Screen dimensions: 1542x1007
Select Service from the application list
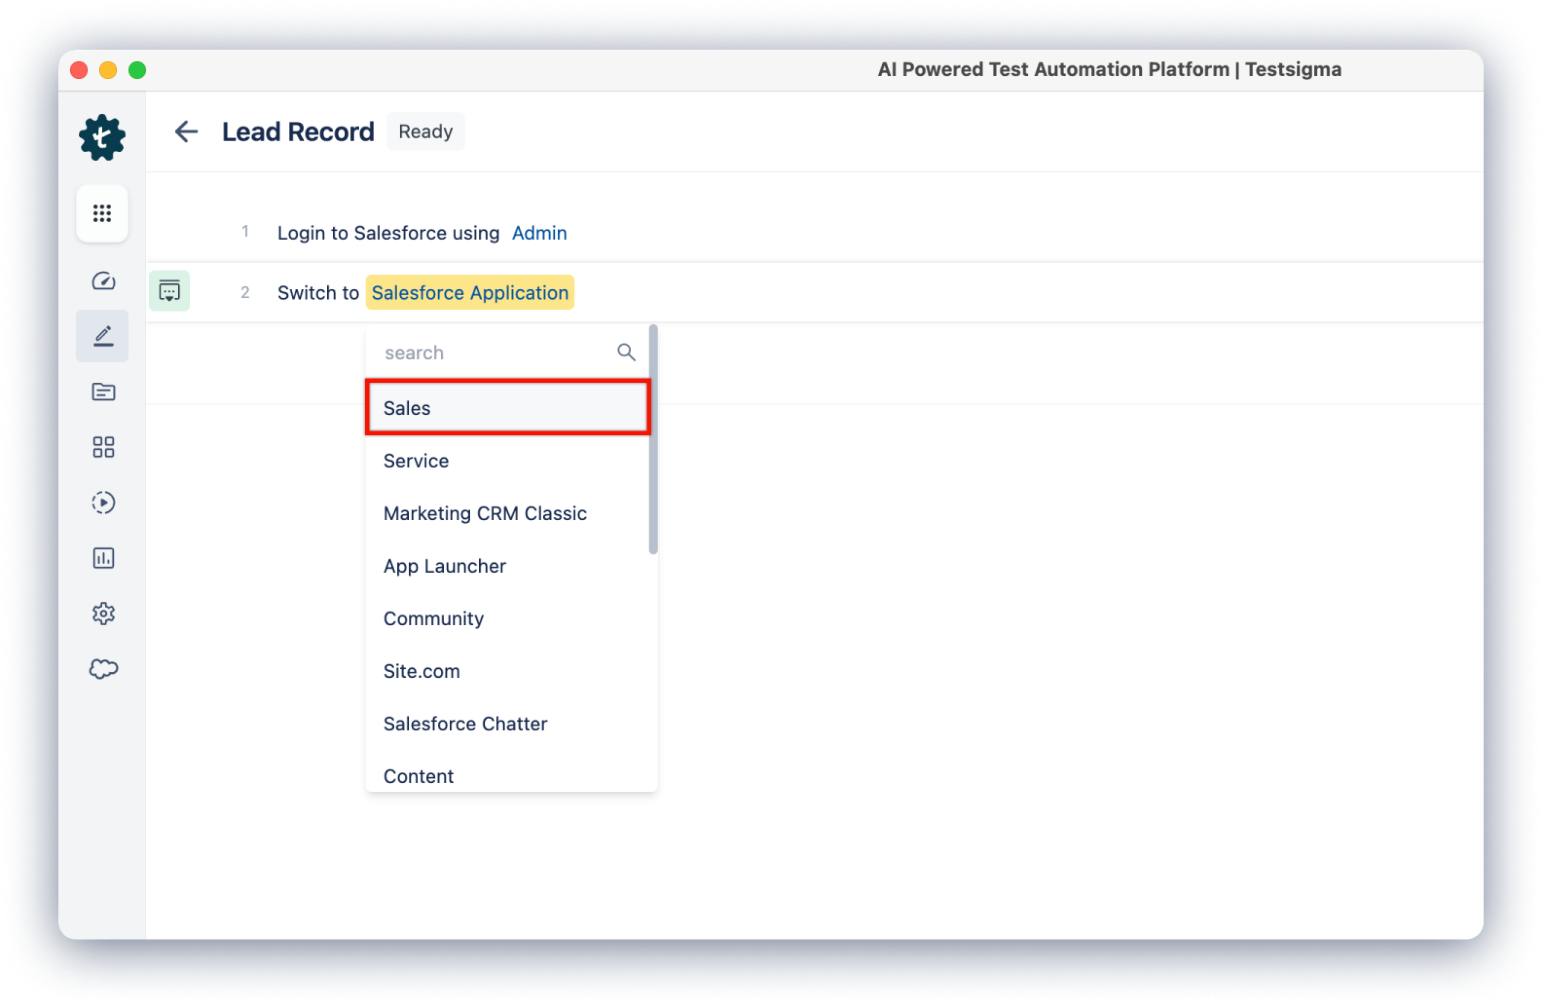pyautogui.click(x=508, y=461)
